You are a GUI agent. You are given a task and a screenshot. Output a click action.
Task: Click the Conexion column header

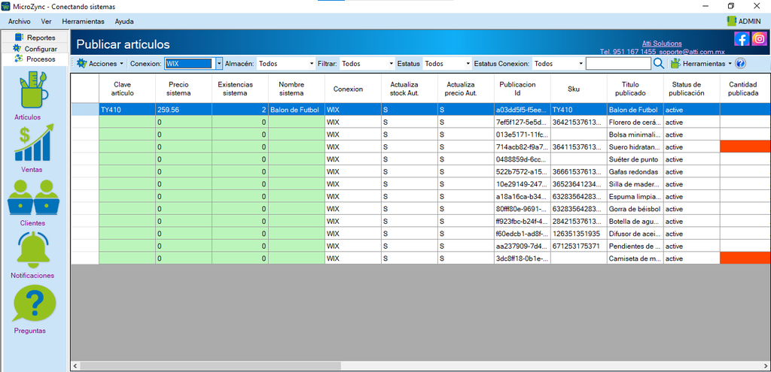pos(352,89)
